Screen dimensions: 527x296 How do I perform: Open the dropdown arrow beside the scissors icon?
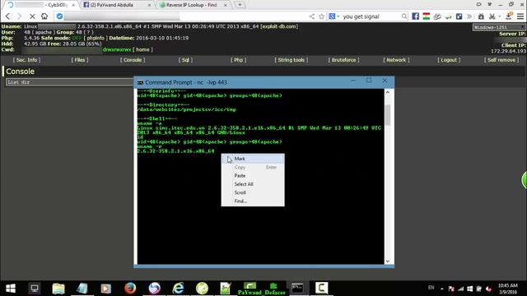pyautogui.click(x=499, y=16)
